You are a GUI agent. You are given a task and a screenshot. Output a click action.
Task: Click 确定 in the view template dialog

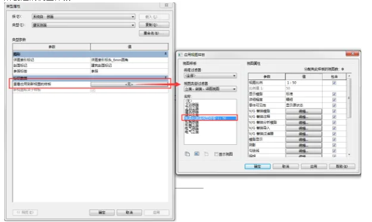click(x=257, y=166)
